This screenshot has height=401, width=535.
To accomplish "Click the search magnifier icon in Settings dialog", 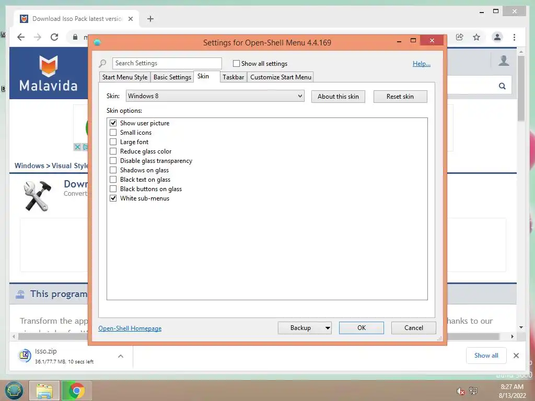I will pos(102,63).
